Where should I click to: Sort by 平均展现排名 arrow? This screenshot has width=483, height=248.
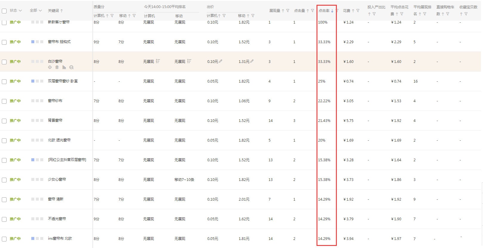(x=420, y=14)
